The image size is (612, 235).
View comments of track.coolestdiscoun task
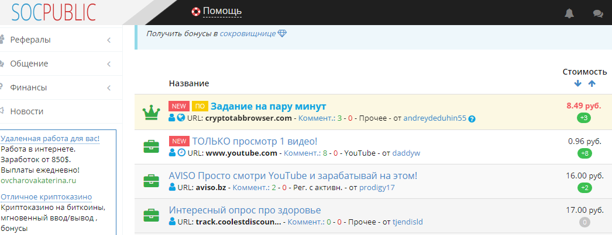(305, 222)
